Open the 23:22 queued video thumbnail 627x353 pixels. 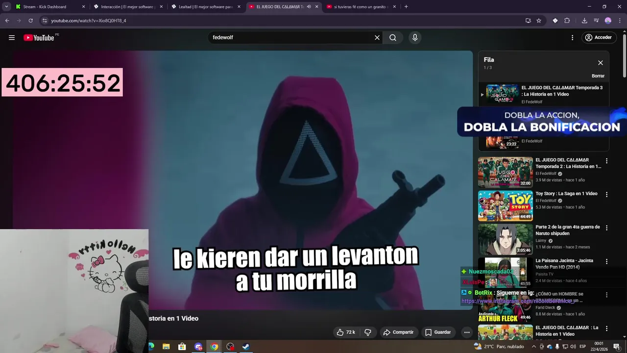(x=502, y=142)
